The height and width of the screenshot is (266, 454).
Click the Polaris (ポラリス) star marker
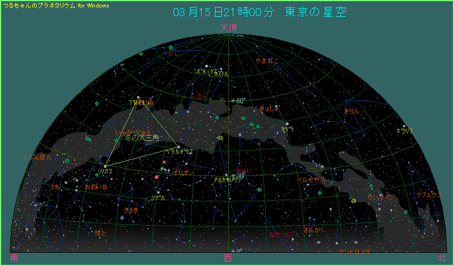coord(404,126)
